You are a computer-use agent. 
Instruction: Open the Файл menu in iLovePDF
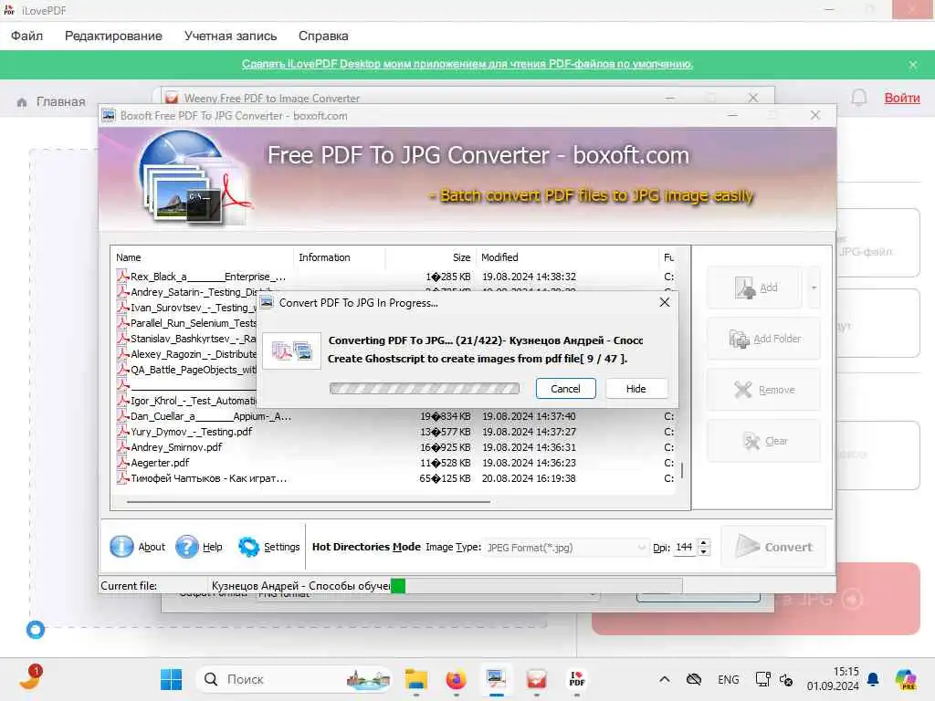tap(26, 36)
